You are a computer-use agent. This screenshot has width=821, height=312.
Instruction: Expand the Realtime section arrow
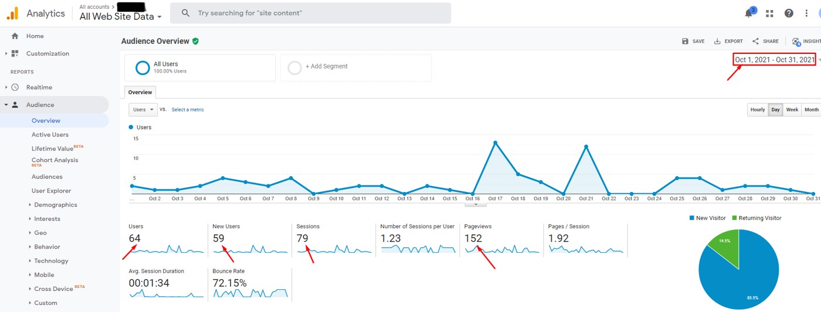coord(6,87)
